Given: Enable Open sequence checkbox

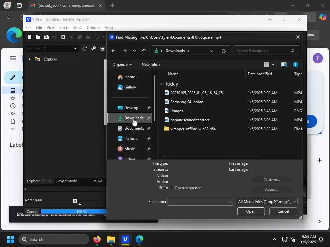Looking at the screenshot, I should 171,188.
